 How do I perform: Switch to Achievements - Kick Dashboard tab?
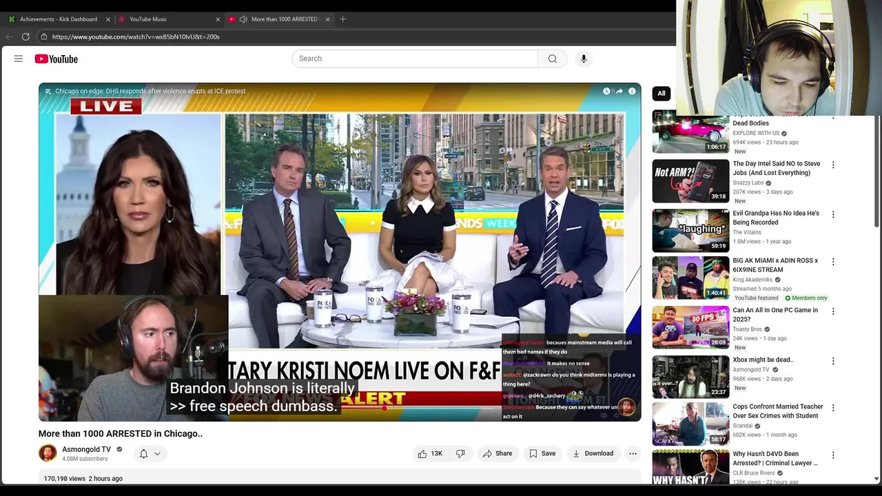(59, 19)
